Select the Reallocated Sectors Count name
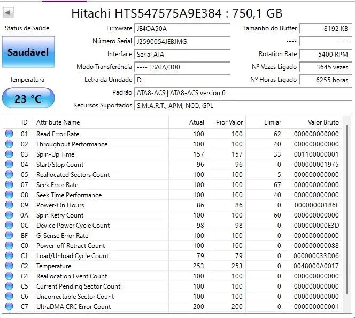Screen dimensions: 355x318 (x=73, y=175)
